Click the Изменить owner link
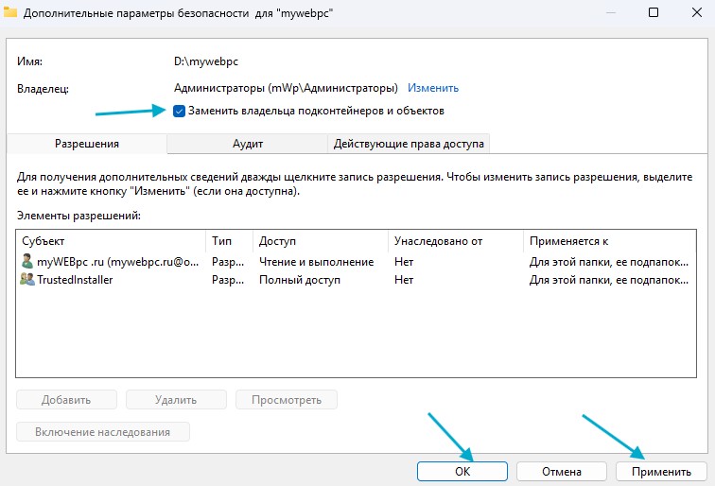The width and height of the screenshot is (715, 486). pos(433,88)
